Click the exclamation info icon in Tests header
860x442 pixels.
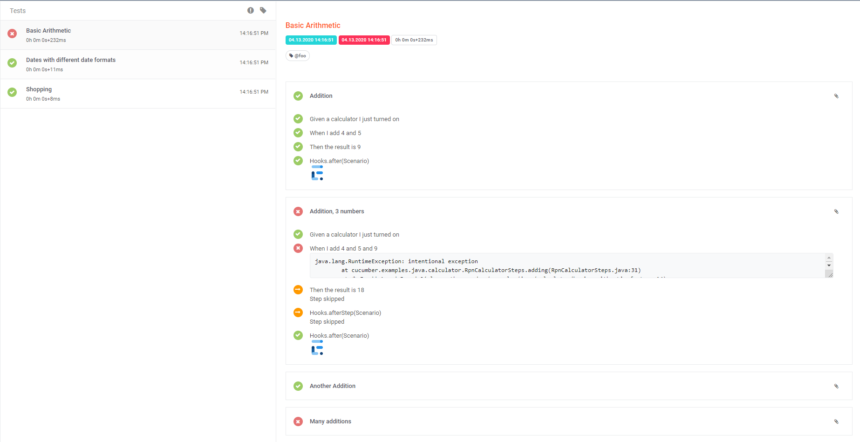pyautogui.click(x=251, y=10)
